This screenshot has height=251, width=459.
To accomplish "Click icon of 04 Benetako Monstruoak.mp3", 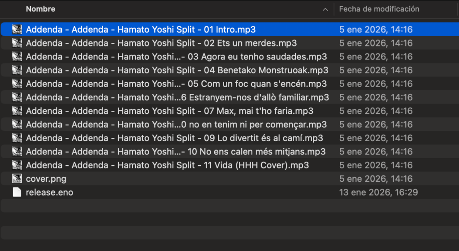I will (x=17, y=70).
